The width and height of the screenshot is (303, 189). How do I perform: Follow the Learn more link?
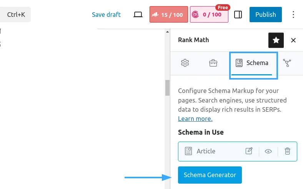click(x=195, y=119)
